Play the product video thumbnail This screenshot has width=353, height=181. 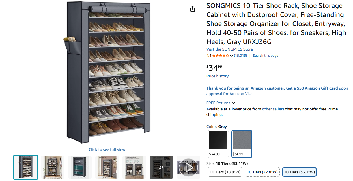(188, 167)
